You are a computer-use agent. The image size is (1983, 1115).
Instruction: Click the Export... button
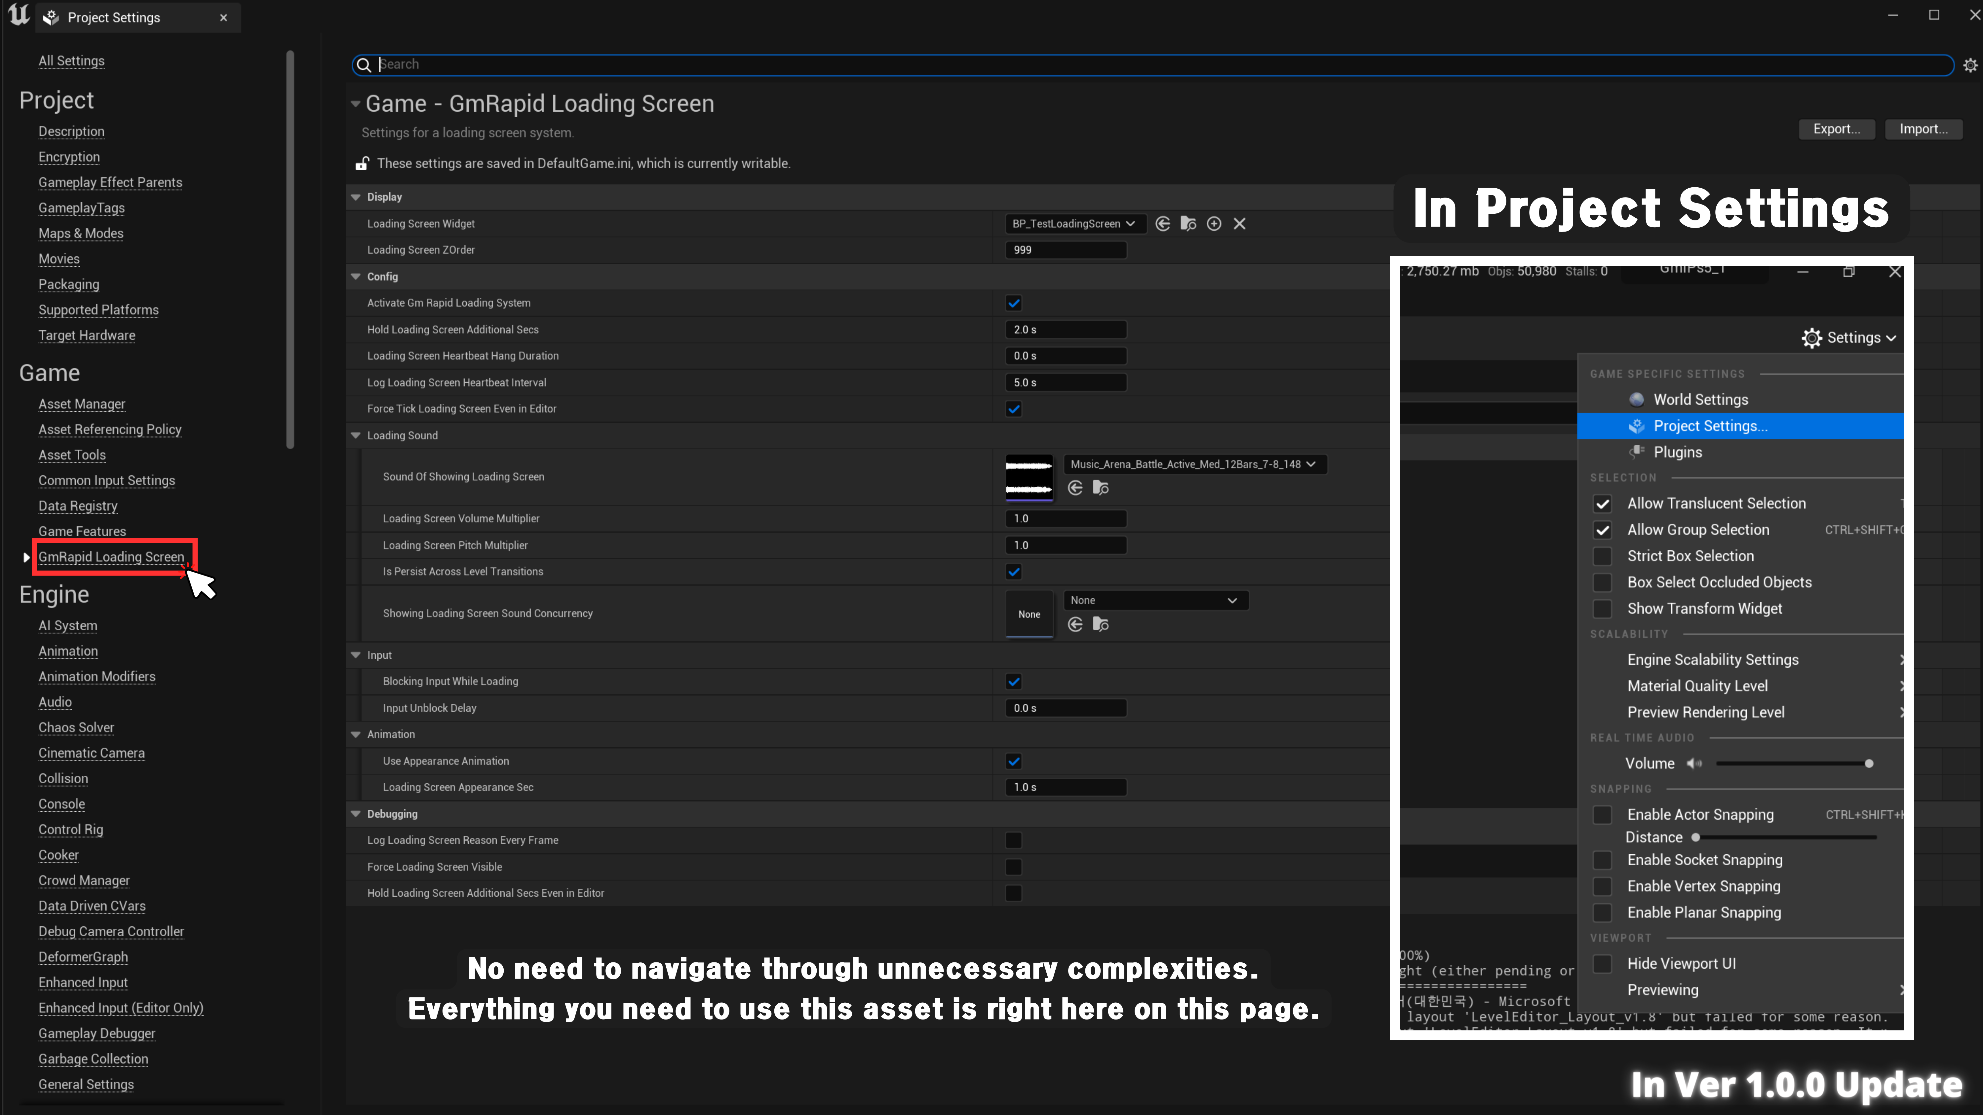coord(1836,129)
